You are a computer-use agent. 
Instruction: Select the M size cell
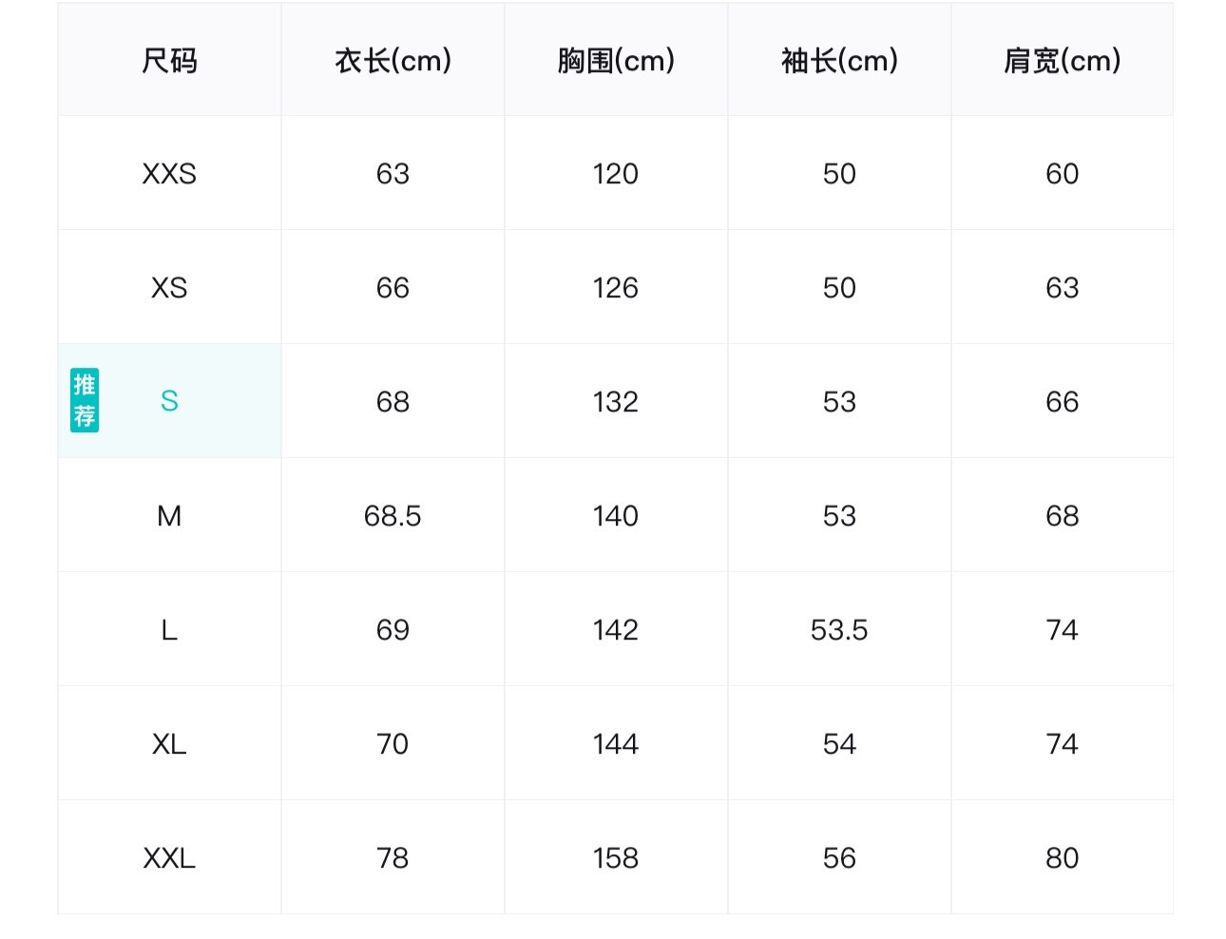169,516
